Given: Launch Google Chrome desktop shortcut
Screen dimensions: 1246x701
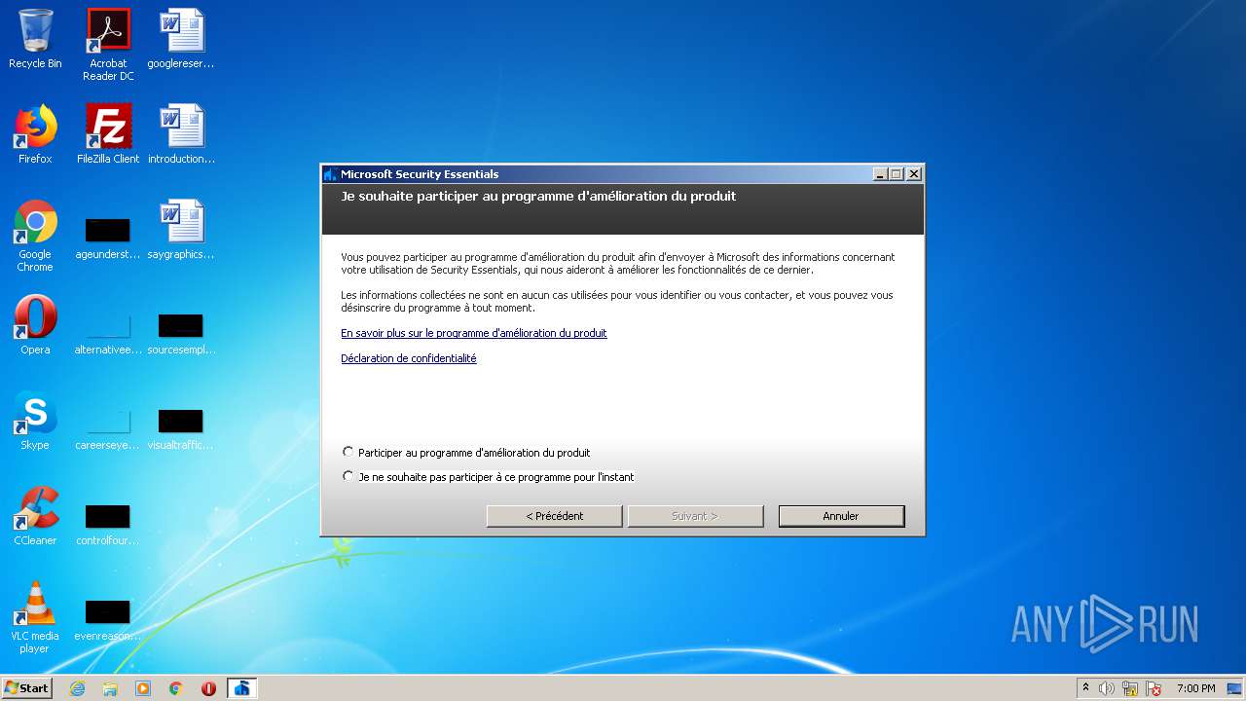Looking at the screenshot, I should point(35,236).
